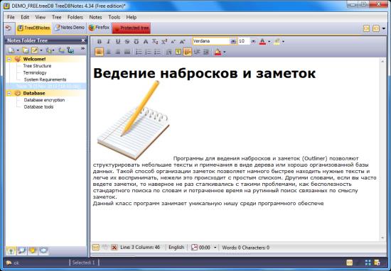Select the Database tools note
This screenshot has height=271, width=391.
pos(38,106)
